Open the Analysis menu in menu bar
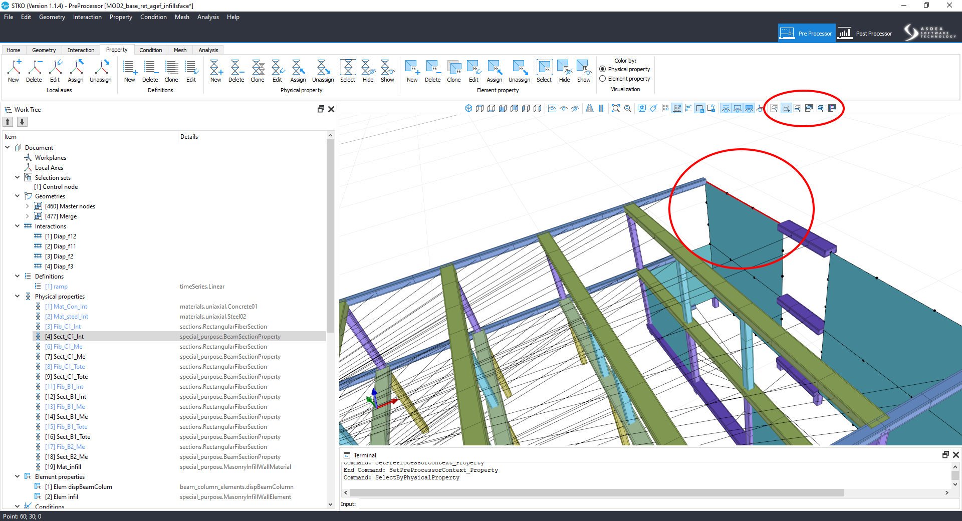The image size is (962, 521). 208,17
